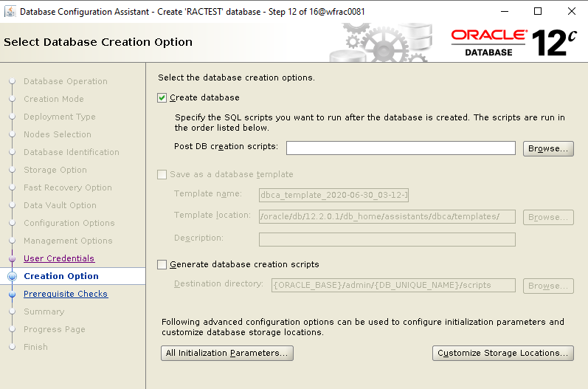The width and height of the screenshot is (588, 389).
Task: Minimize the Database Configuration Assistant window
Action: [x=505, y=11]
